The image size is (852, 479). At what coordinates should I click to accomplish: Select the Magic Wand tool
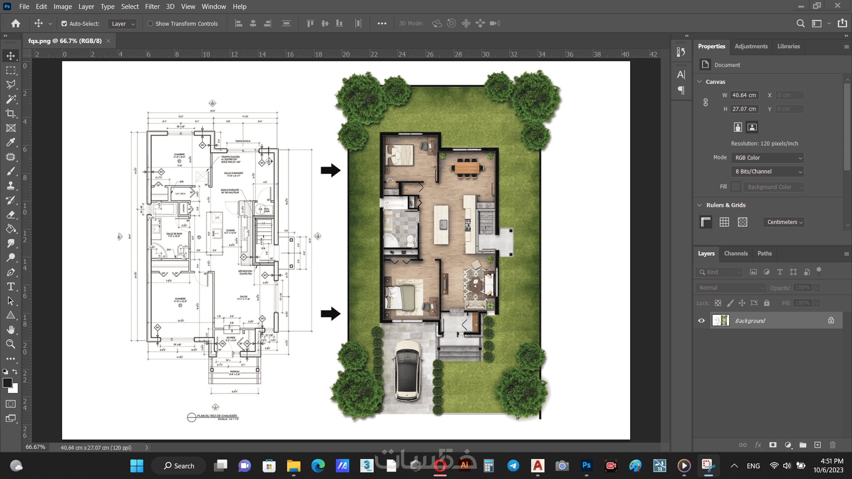11,99
